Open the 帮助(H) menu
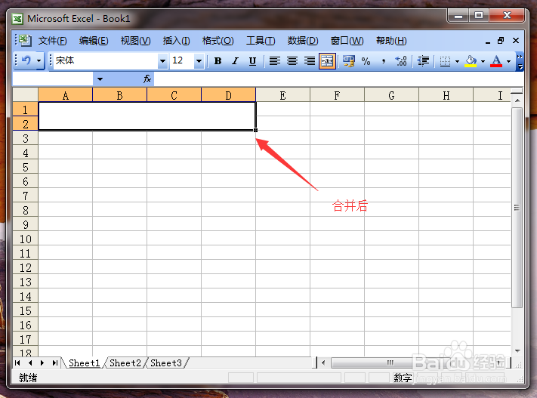537x398 pixels. pyautogui.click(x=391, y=41)
